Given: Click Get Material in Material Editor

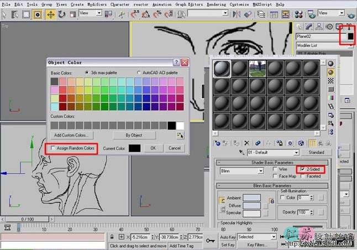Looking at the screenshot, I should (x=217, y=143).
